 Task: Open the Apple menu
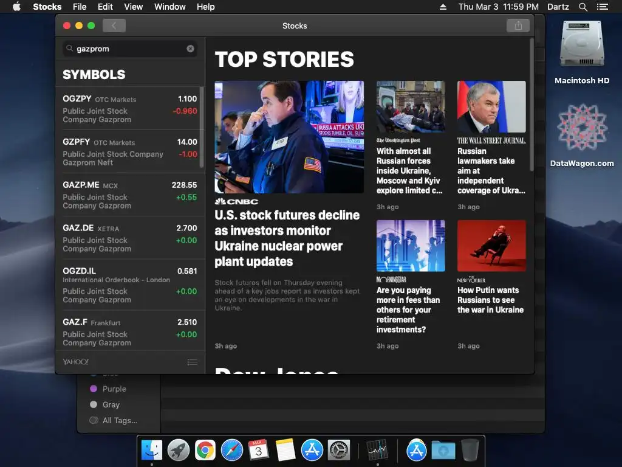point(16,7)
